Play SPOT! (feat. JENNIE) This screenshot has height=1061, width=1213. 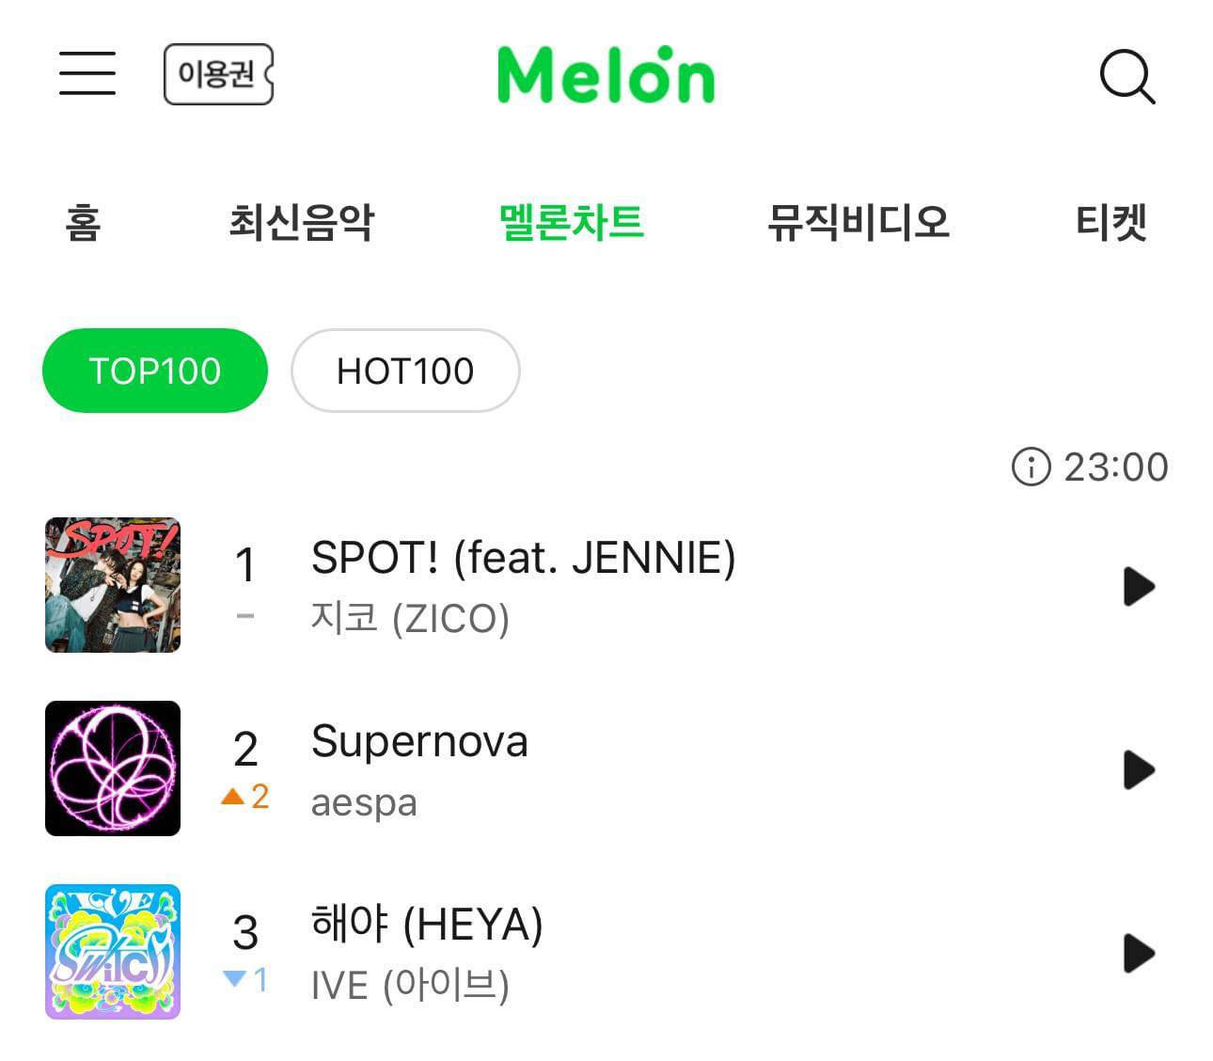coord(1138,586)
